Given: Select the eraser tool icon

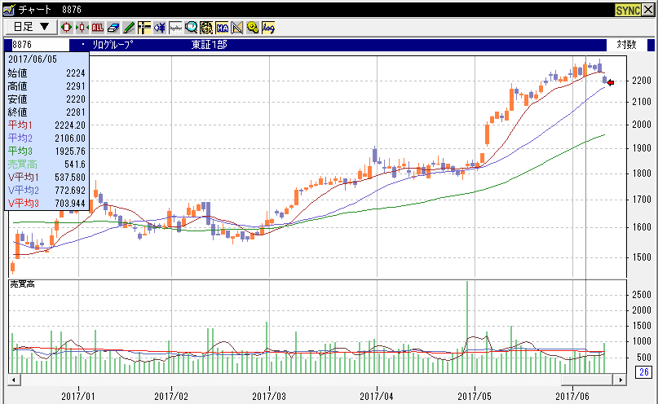Looking at the screenshot, I should coord(113,27).
